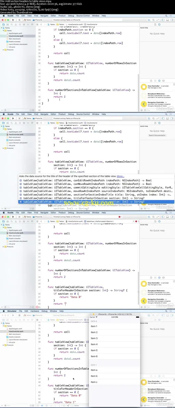The image size is (175, 408).
Task: Select View Controller object in first frame library
Action: point(157,87)
